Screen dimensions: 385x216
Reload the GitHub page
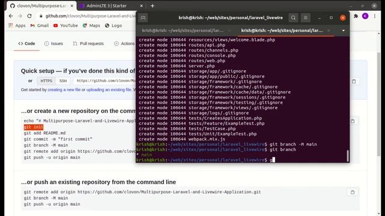coord(29,16)
